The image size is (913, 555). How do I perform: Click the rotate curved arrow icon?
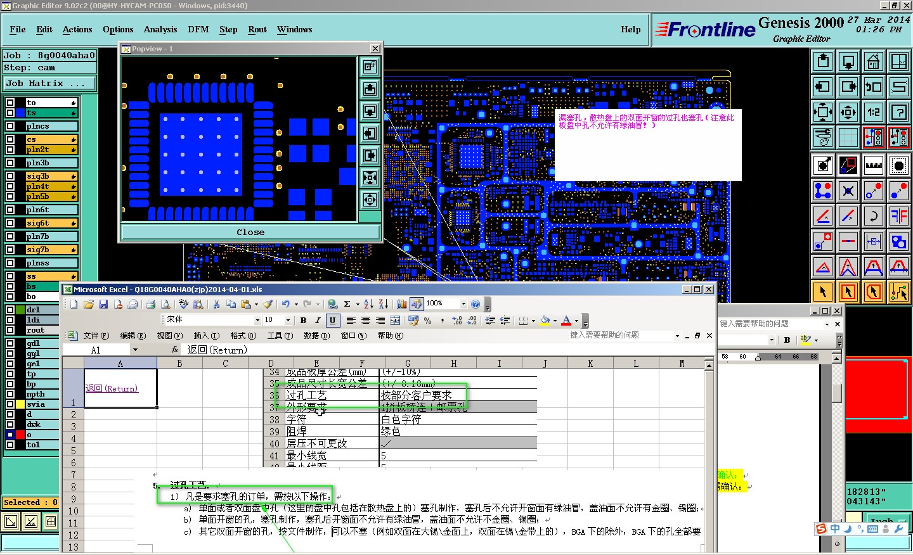[874, 216]
